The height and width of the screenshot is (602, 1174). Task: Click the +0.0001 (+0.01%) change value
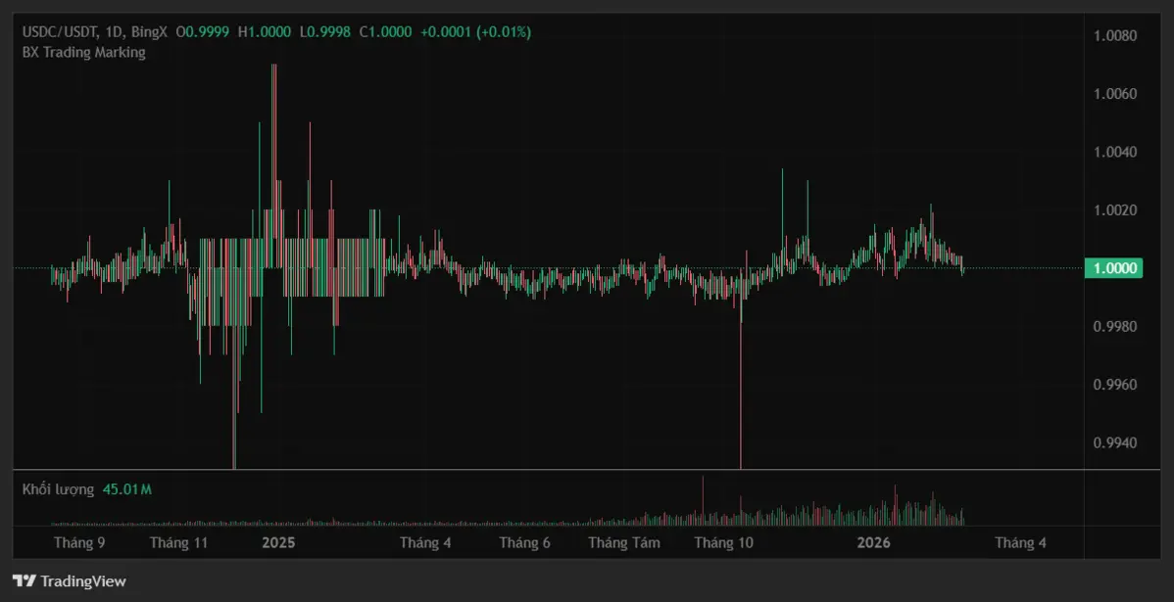pyautogui.click(x=475, y=32)
